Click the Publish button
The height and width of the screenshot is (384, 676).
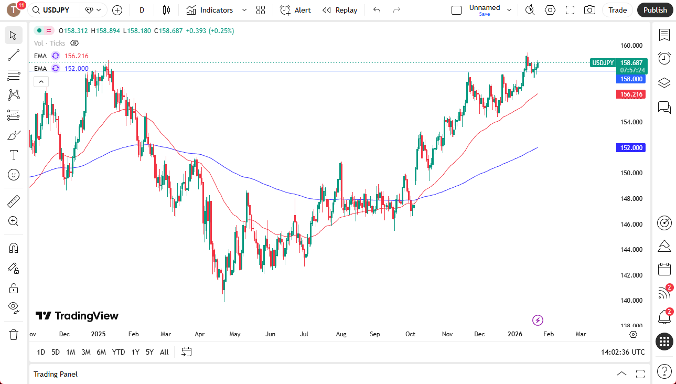pos(654,9)
